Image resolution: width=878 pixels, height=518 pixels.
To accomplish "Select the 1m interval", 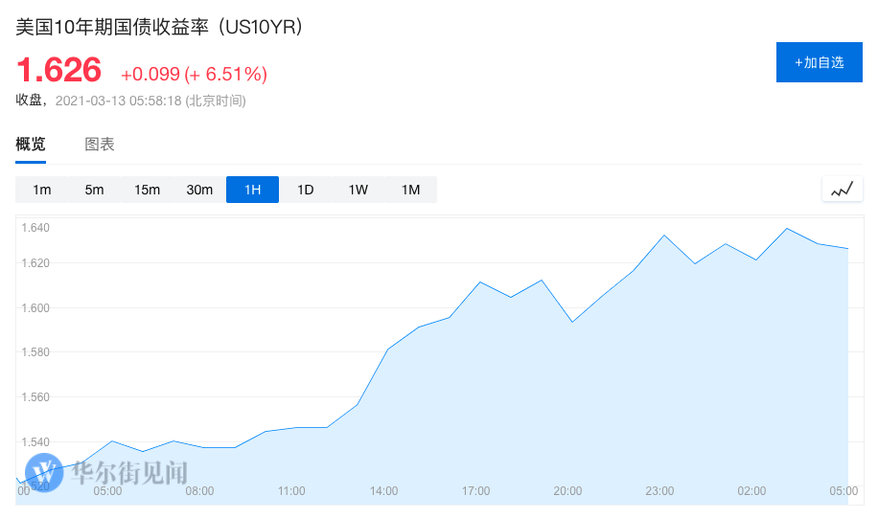I will coord(41,190).
